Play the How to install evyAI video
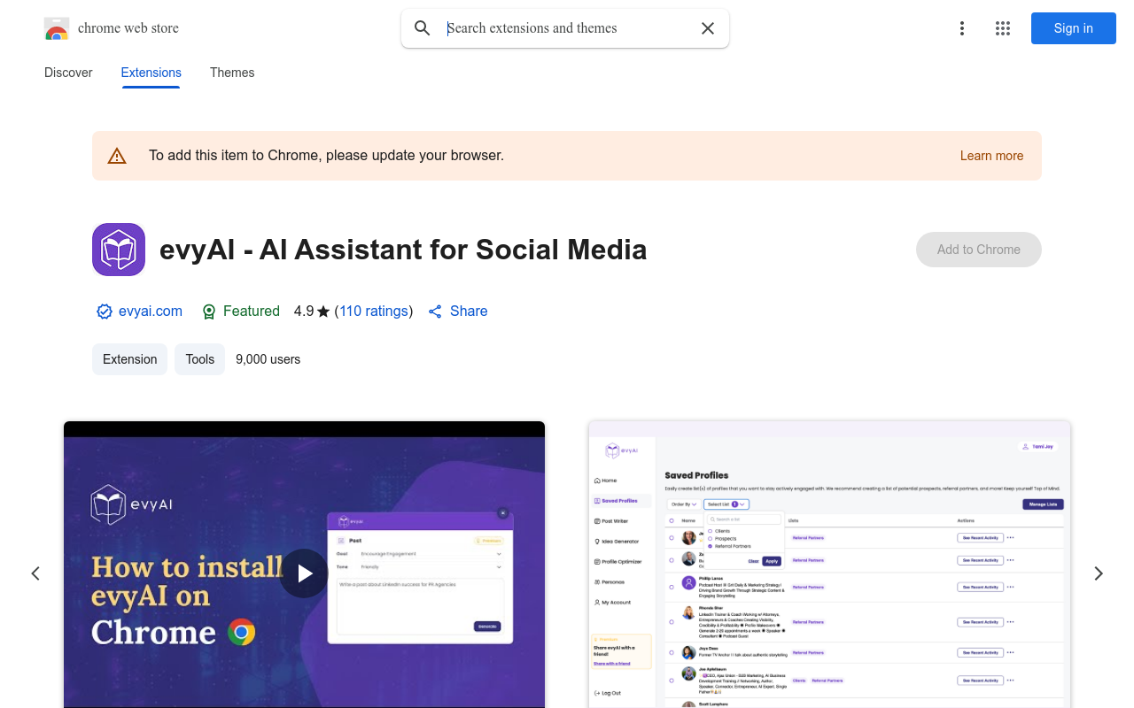 coord(304,573)
